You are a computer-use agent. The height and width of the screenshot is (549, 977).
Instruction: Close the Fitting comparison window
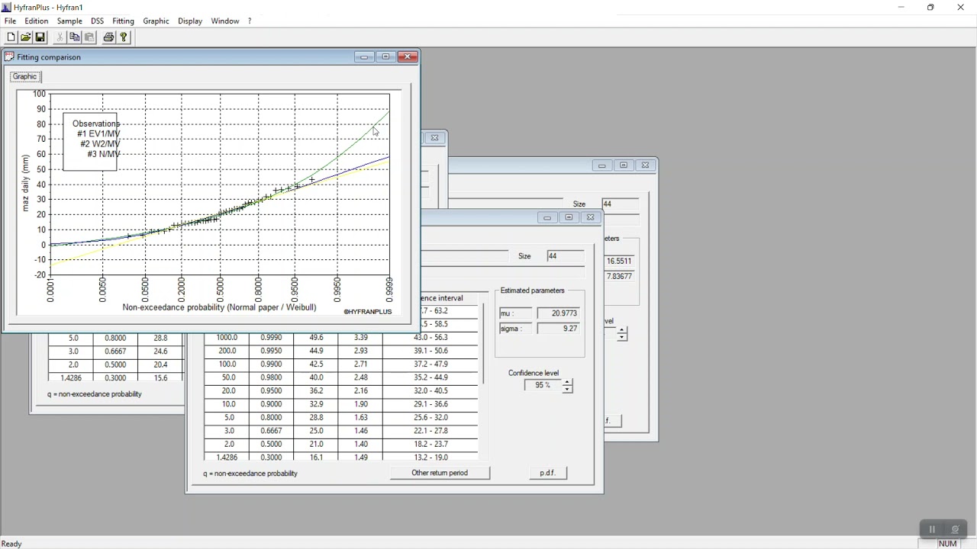coord(408,57)
